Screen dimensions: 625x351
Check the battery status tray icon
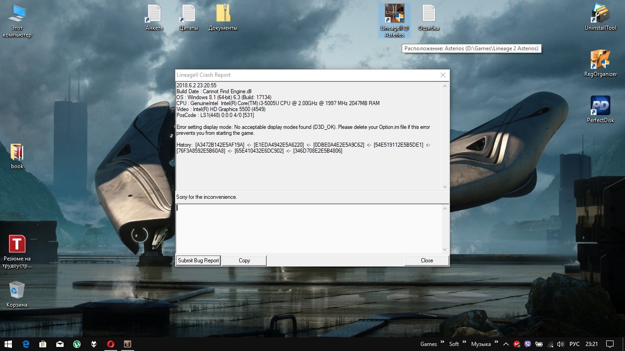pyautogui.click(x=539, y=344)
